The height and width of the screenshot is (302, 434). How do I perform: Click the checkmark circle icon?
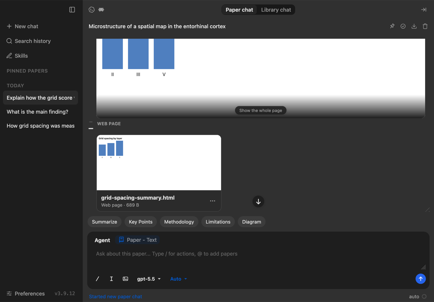(403, 26)
